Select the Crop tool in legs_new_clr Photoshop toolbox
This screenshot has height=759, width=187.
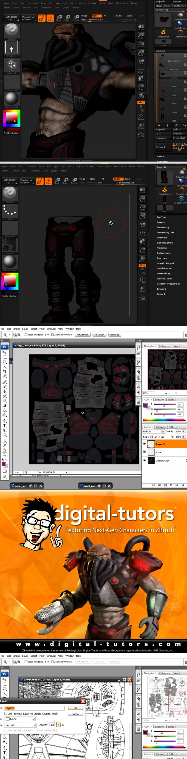coord(4,371)
